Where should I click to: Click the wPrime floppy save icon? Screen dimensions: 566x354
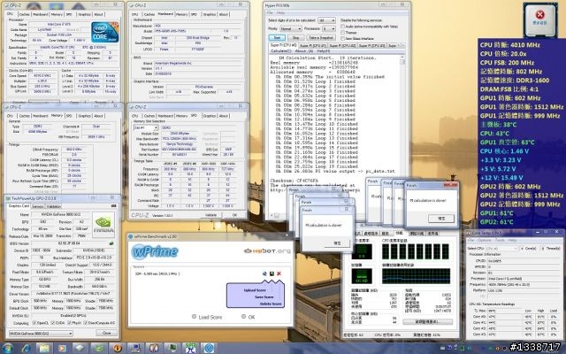(272, 273)
